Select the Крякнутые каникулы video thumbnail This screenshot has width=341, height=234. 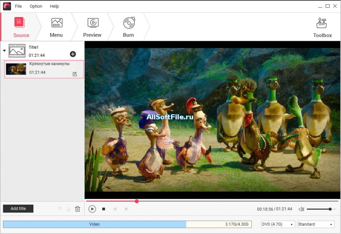(16, 69)
